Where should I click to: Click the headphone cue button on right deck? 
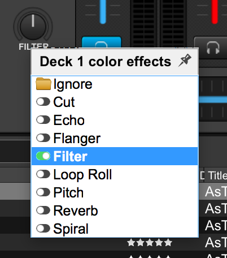click(213, 48)
